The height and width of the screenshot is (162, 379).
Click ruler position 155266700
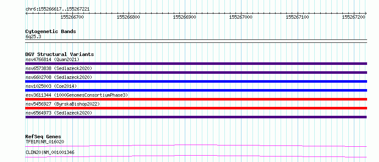(72, 17)
